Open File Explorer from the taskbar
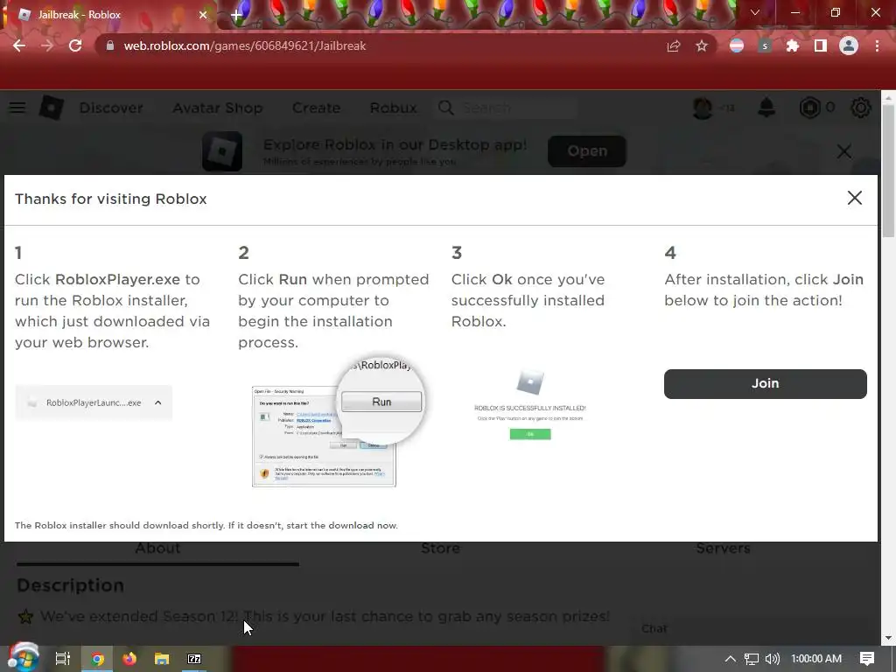 (162, 659)
